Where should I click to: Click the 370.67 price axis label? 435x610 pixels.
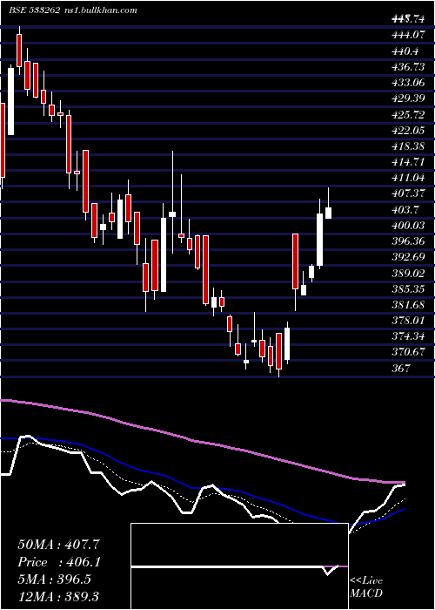(x=408, y=352)
